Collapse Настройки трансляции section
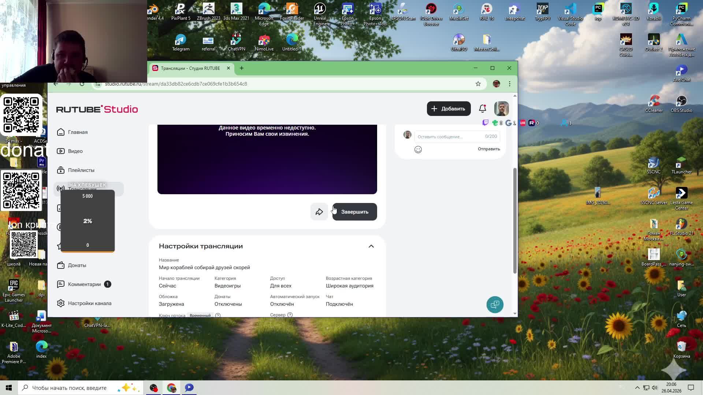This screenshot has width=703, height=395. (x=371, y=246)
